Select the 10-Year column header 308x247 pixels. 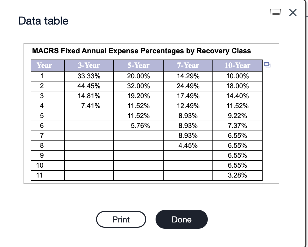tap(237, 66)
